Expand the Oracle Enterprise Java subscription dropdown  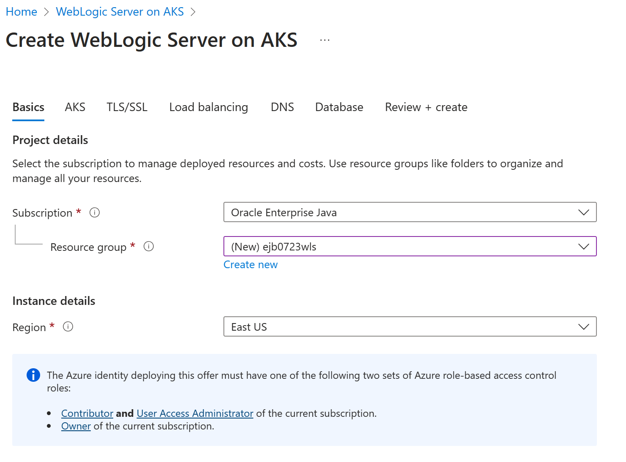[x=410, y=212]
